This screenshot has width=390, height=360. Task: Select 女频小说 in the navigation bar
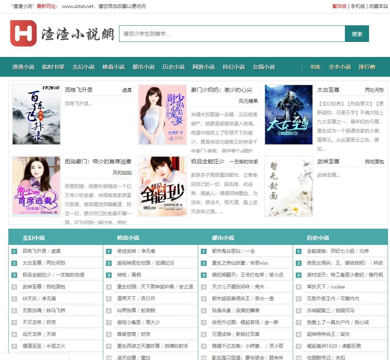point(264,67)
